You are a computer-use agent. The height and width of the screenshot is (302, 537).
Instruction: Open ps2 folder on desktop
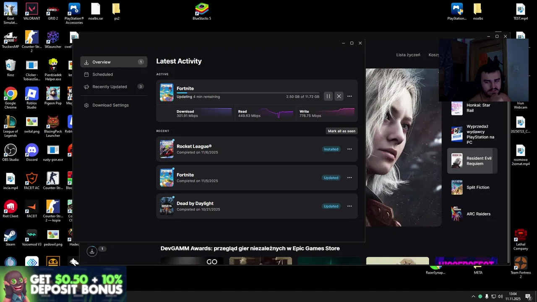[117, 12]
